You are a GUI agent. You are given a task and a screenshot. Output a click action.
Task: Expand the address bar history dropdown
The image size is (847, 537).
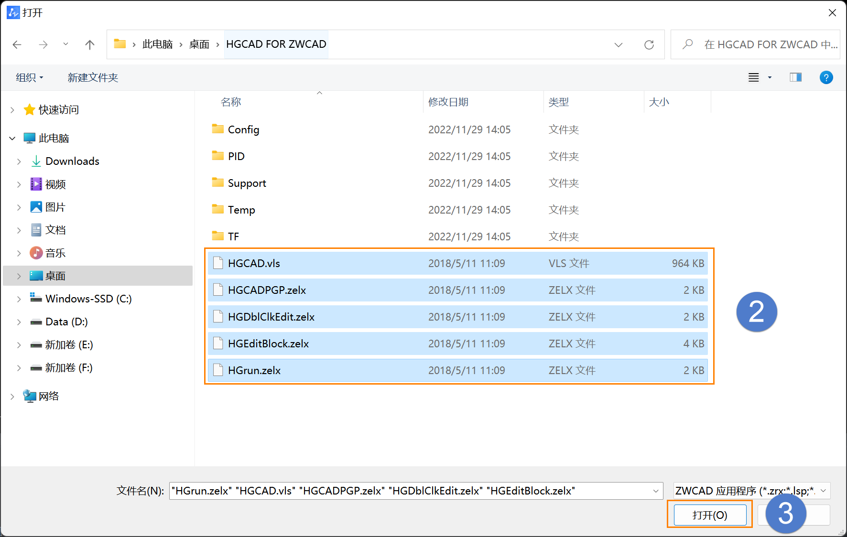(619, 45)
